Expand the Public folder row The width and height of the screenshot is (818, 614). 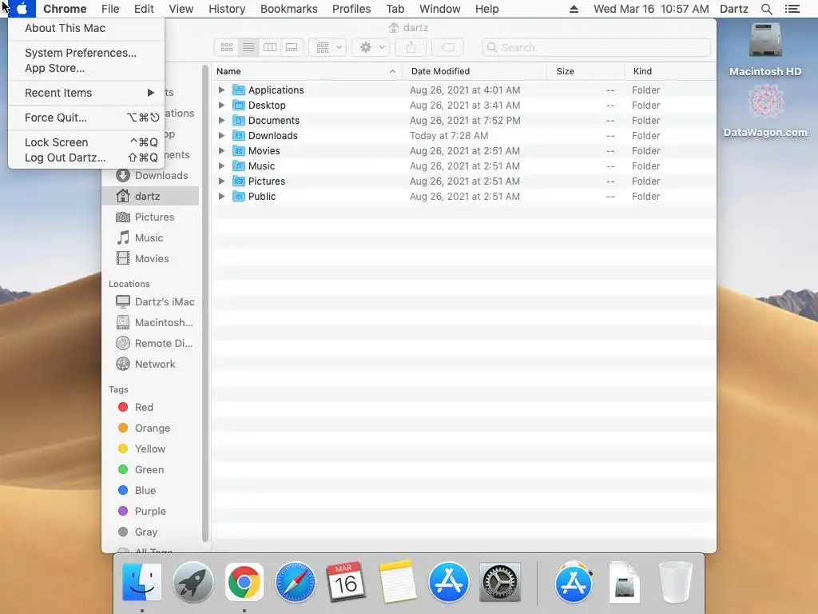pos(221,197)
